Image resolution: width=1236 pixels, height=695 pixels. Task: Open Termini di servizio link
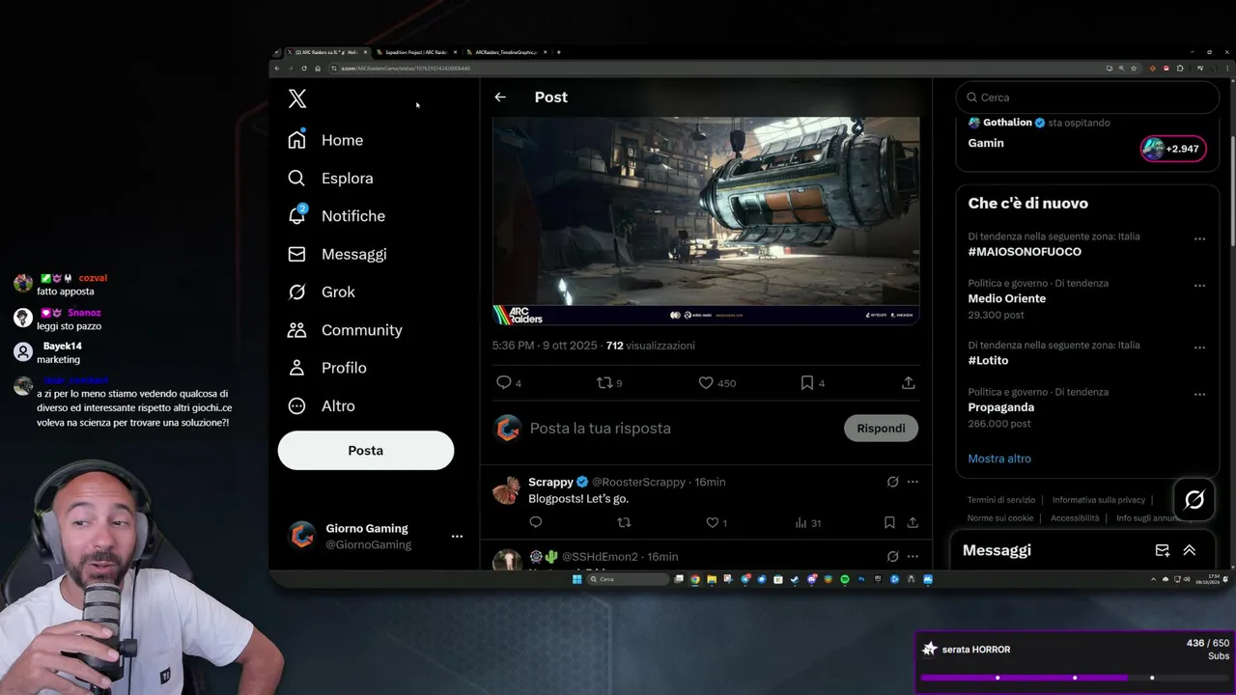pos(1001,500)
